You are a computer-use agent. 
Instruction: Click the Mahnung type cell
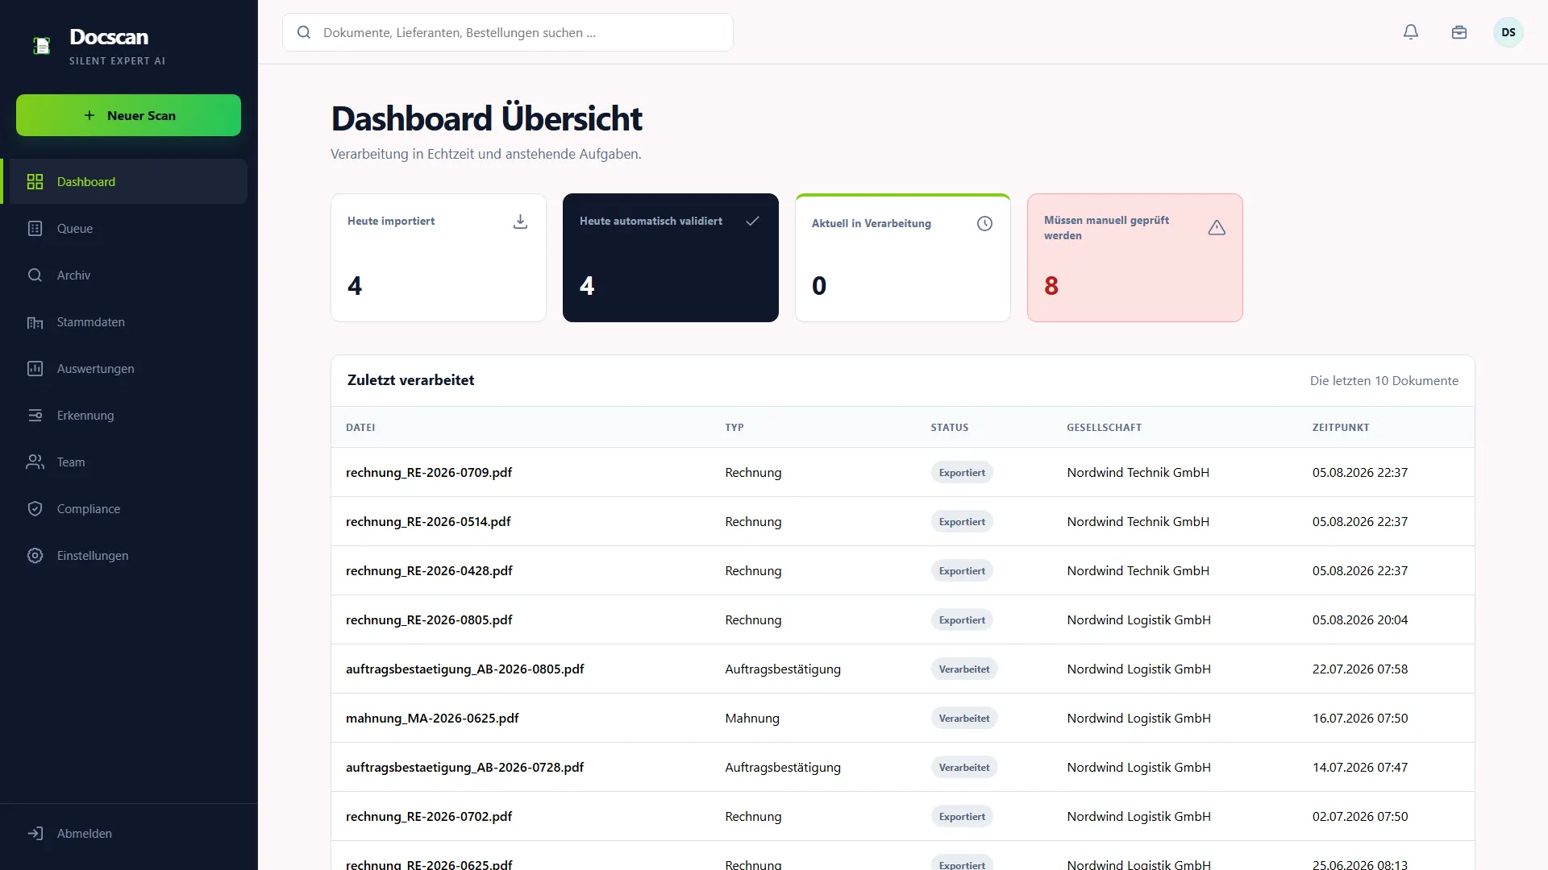tap(752, 719)
